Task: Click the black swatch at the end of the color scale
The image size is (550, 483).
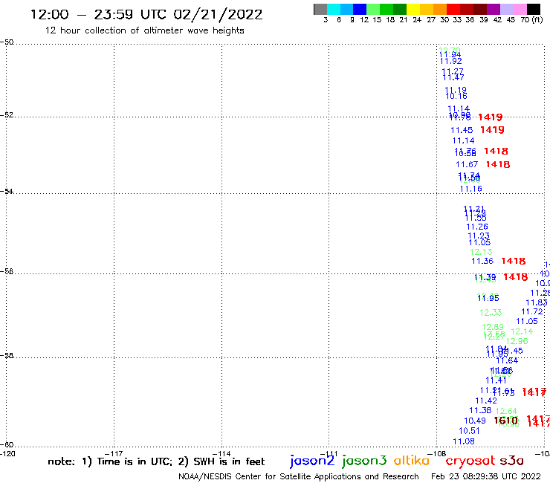Action: pos(534,9)
